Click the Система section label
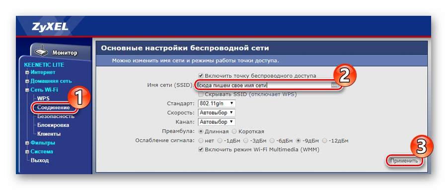This screenshot has height=190, width=447. point(42,151)
